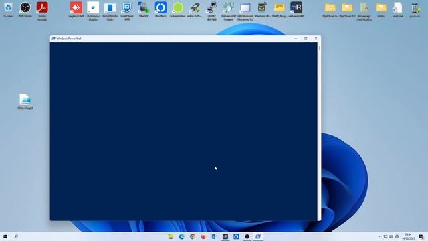428x241 pixels.
Task: Open taskbar Search
Action: pyautogui.click(x=16, y=236)
